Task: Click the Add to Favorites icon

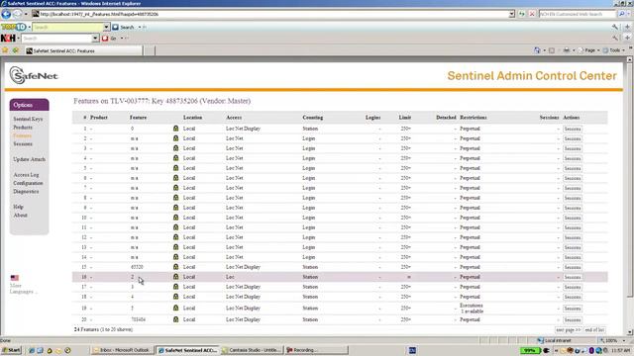Action: point(16,50)
